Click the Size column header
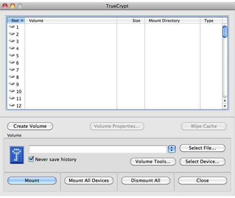Image resolution: width=235 pixels, height=198 pixels. point(131,20)
